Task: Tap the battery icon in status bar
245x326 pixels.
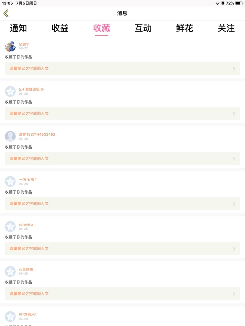Action: (239, 3)
